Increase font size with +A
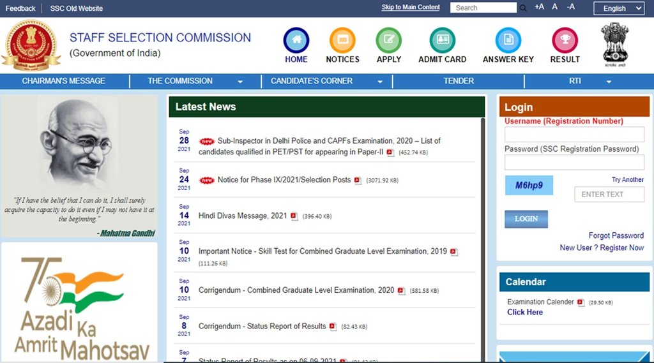Viewport: 654px width, 363px height. point(539,6)
